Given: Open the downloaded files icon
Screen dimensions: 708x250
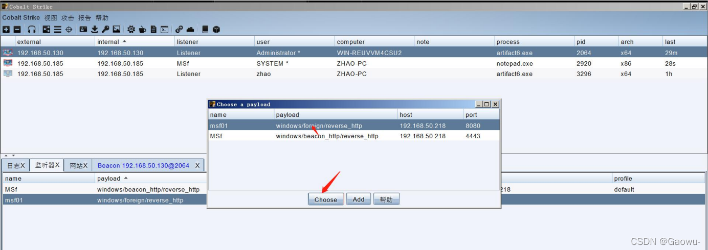Looking at the screenshot, I should pyautogui.click(x=95, y=30).
